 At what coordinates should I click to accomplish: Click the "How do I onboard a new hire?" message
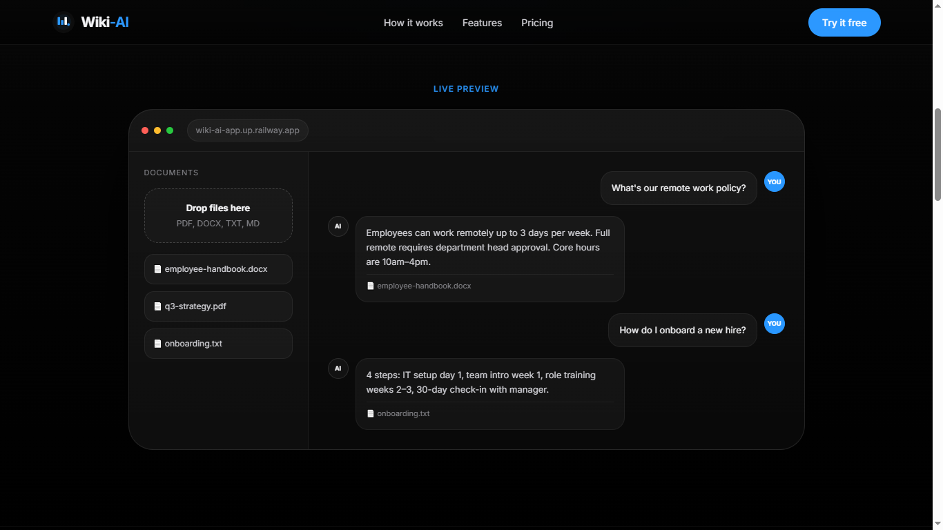click(x=683, y=330)
